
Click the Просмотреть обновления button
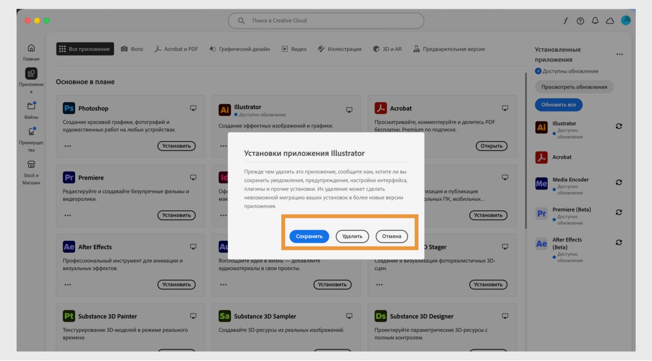(x=574, y=87)
